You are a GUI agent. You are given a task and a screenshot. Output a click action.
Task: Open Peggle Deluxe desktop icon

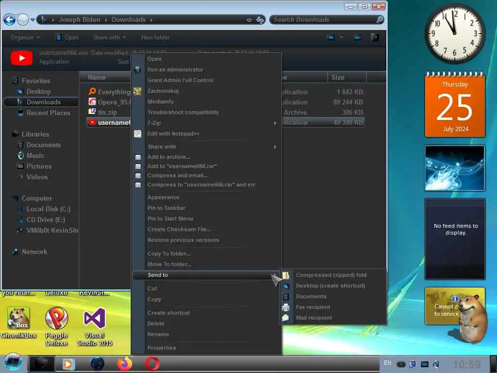coord(56,327)
